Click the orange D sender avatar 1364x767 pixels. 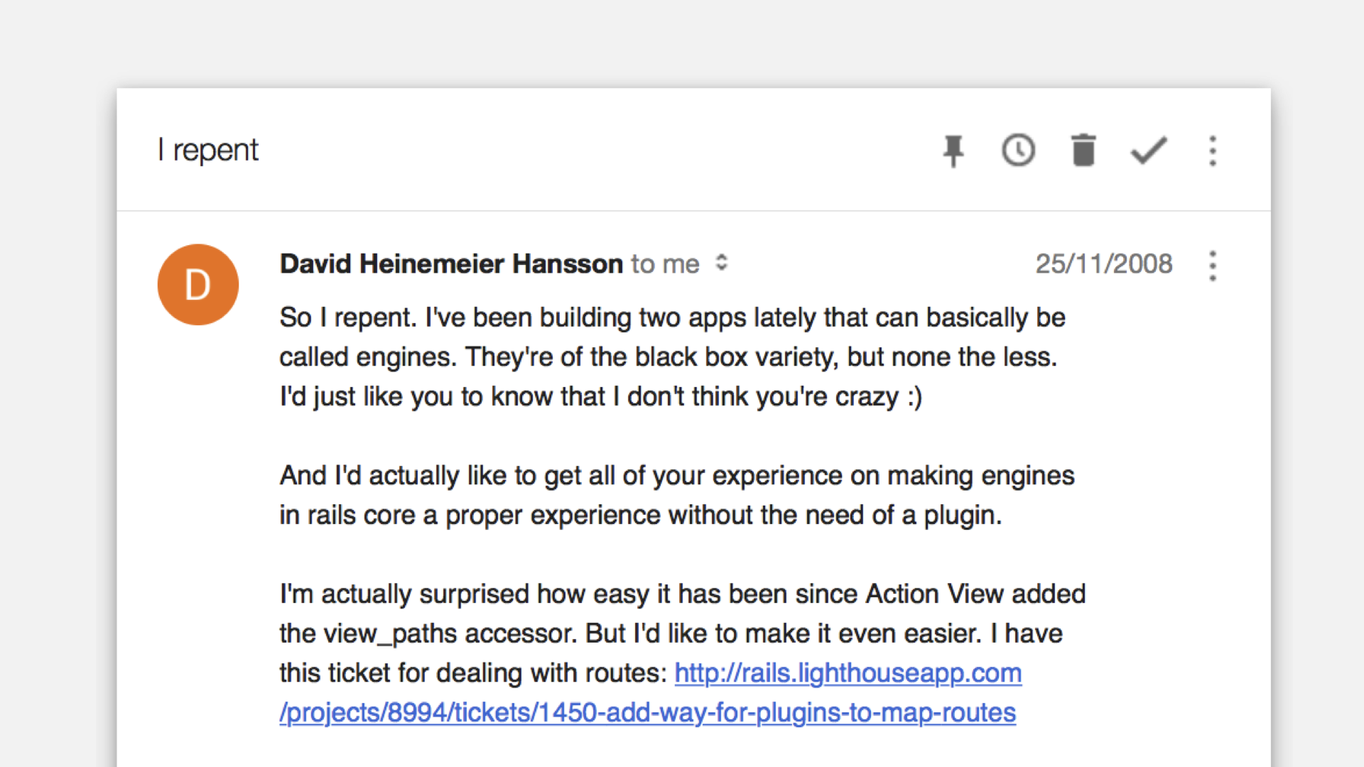tap(198, 285)
